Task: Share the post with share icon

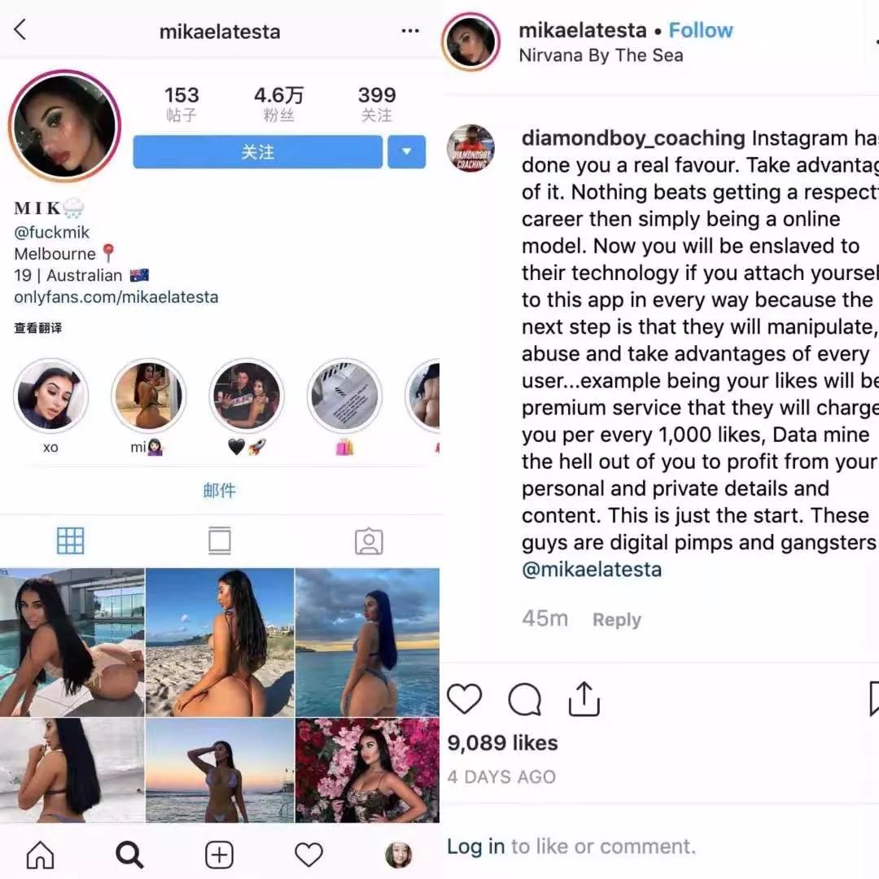Action: 584,699
